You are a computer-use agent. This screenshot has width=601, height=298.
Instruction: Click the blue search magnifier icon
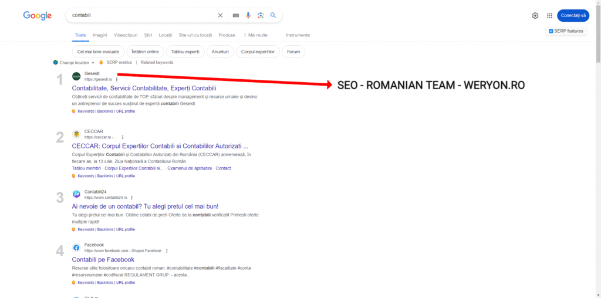click(x=273, y=15)
